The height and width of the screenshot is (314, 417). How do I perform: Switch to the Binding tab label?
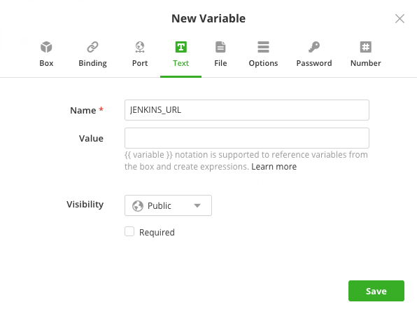click(x=92, y=63)
